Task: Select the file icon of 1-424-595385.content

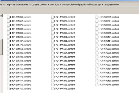Action: [x=53, y=29]
